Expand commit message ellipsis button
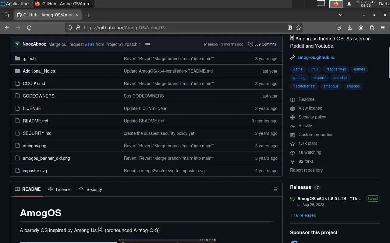The height and width of the screenshot is (243, 390). point(148,44)
